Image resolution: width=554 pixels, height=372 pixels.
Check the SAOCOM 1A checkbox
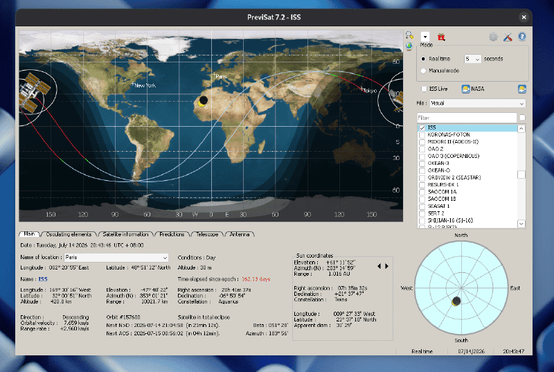click(422, 192)
